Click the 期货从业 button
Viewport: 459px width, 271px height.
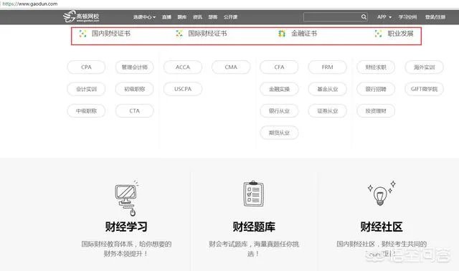(279, 133)
